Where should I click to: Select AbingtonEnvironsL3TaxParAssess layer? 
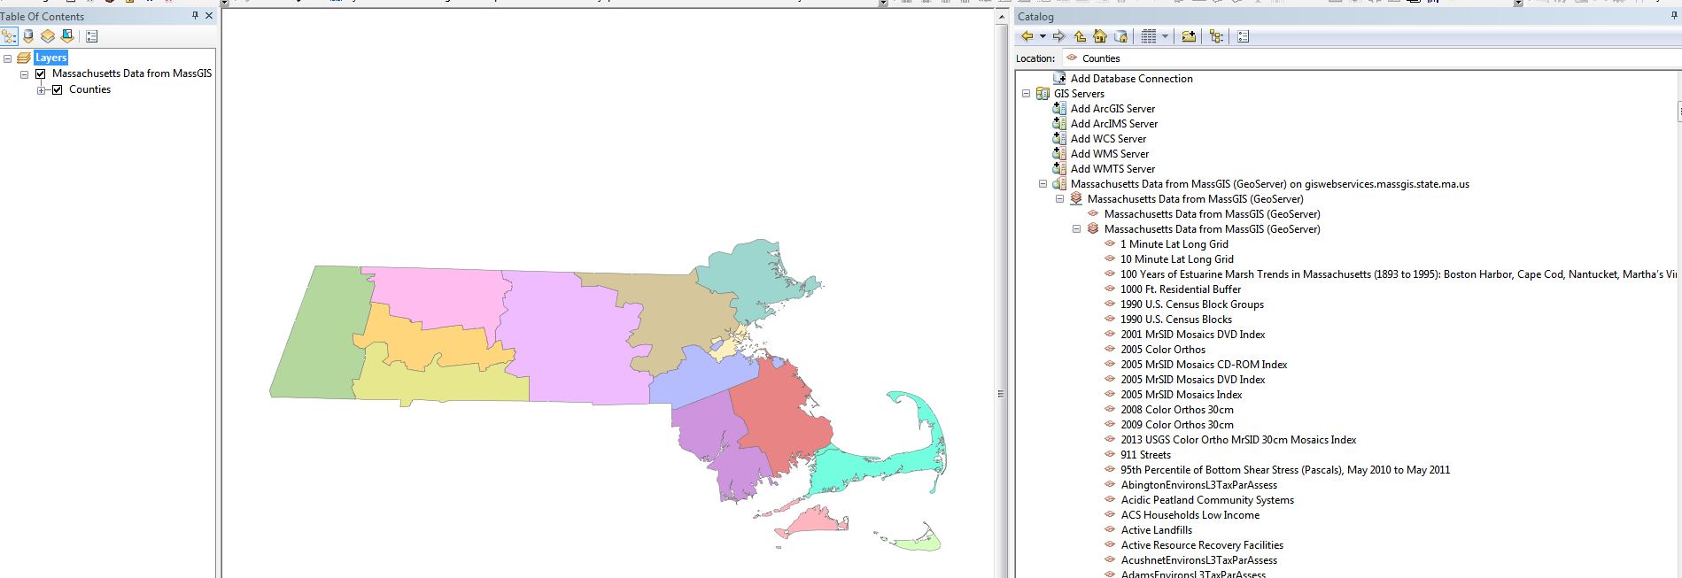click(1198, 485)
